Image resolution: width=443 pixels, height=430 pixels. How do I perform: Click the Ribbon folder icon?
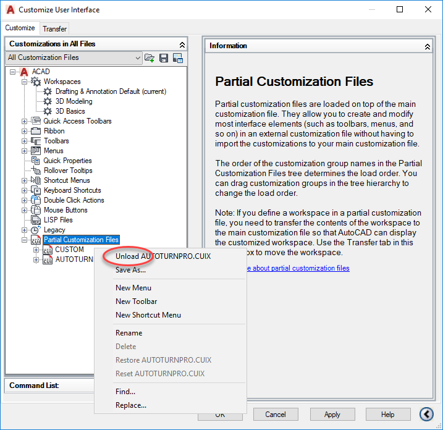point(36,131)
